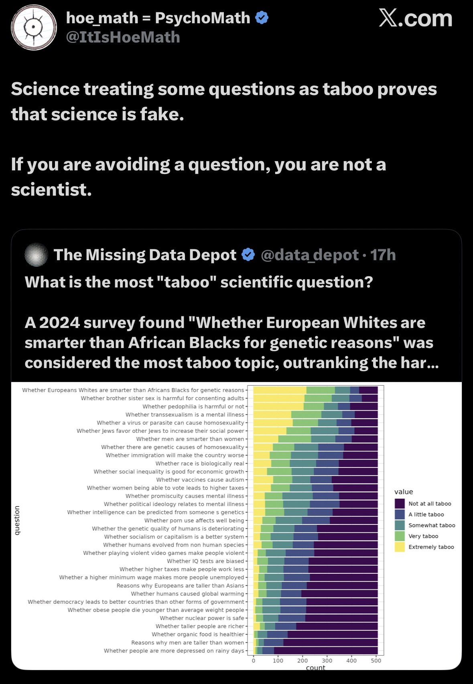Click the 'Extremely taboo' yellow legend swatch
This screenshot has height=684, width=473.
click(400, 547)
